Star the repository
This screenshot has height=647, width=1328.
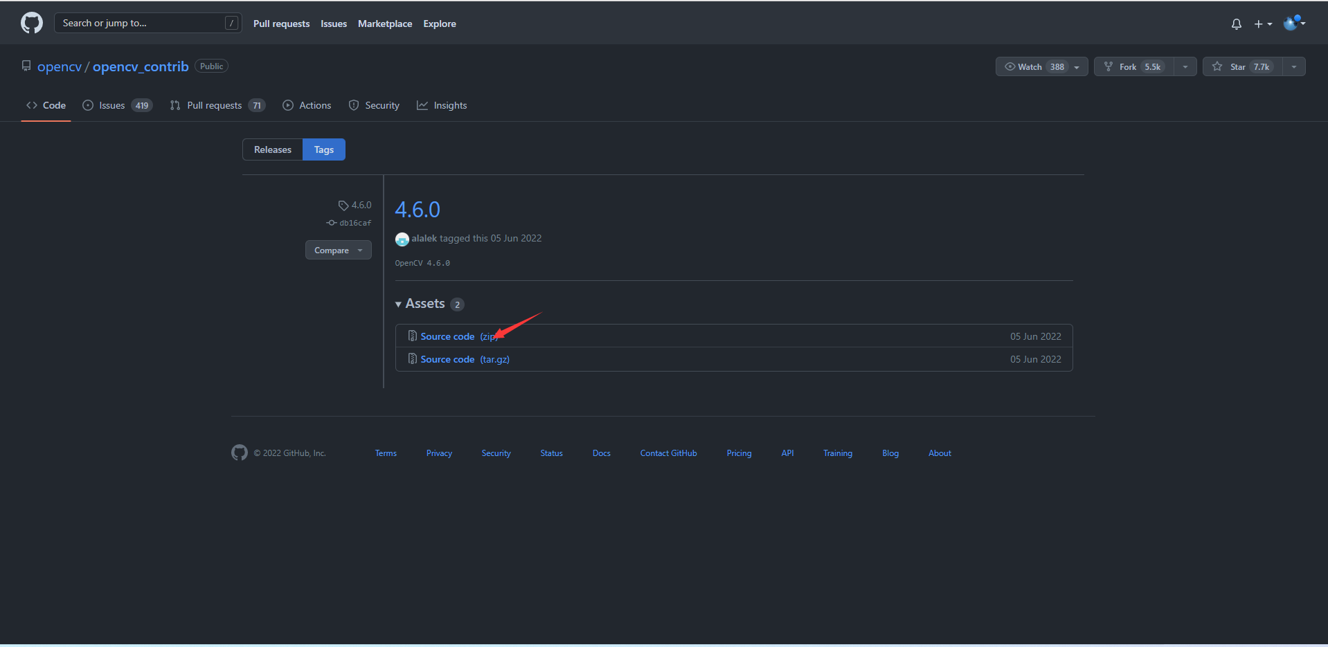[1243, 66]
